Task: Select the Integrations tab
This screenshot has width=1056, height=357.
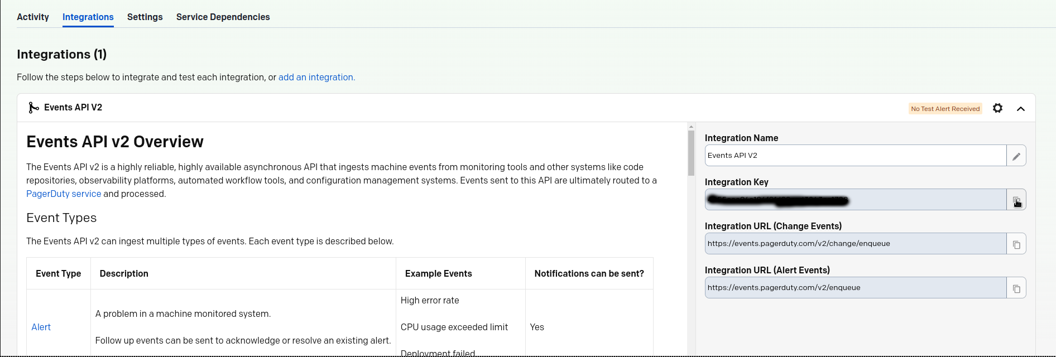Action: tap(88, 17)
